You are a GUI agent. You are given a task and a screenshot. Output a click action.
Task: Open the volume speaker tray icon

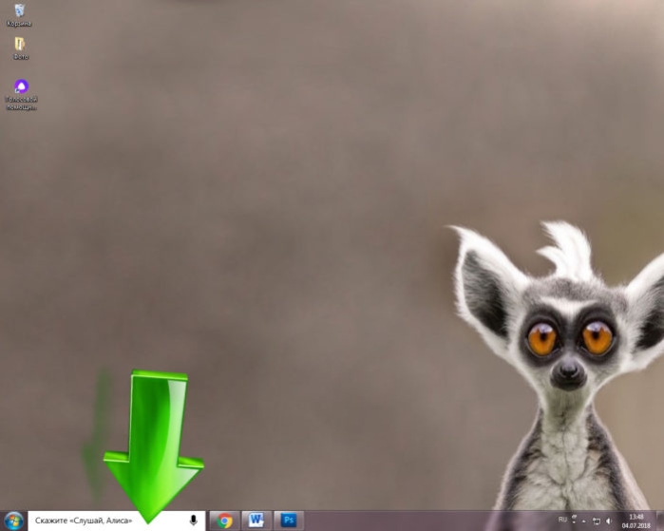click(609, 521)
